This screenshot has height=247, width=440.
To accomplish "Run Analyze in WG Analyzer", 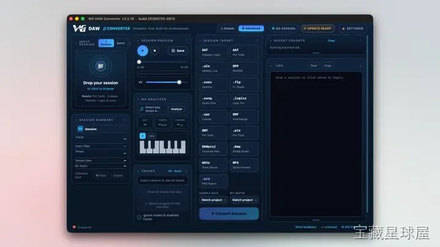I will tap(177, 109).
